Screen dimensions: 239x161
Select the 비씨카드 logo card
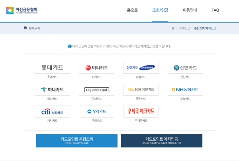pyautogui.click(x=96, y=68)
